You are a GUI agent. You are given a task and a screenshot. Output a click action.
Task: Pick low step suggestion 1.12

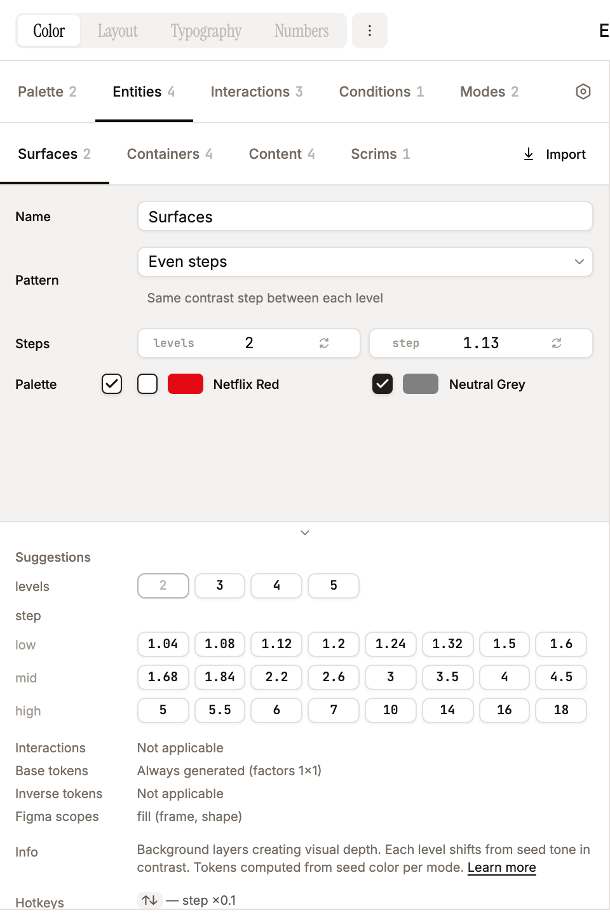coord(276,644)
